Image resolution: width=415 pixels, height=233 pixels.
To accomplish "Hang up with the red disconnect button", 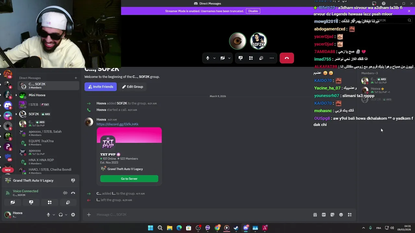I will [287, 58].
